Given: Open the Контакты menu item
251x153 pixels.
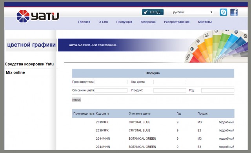Looking at the screenshot, I should [205, 22].
